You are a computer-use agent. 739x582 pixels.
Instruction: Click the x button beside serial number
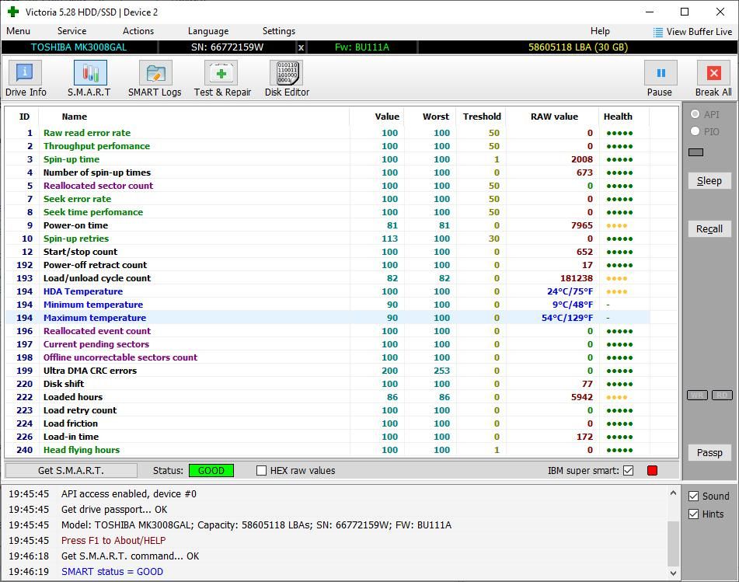pyautogui.click(x=301, y=47)
